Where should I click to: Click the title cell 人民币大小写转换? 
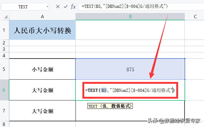click(x=42, y=30)
